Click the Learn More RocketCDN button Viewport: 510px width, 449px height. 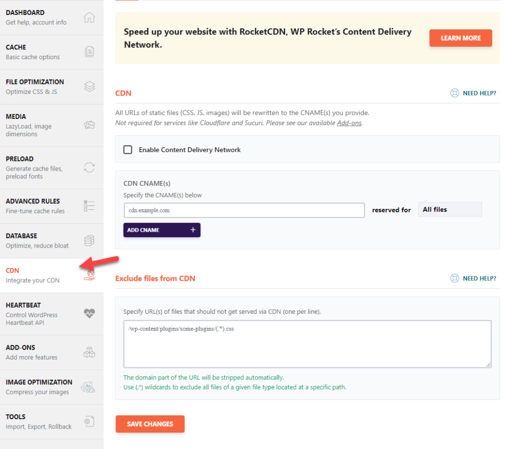coord(461,38)
